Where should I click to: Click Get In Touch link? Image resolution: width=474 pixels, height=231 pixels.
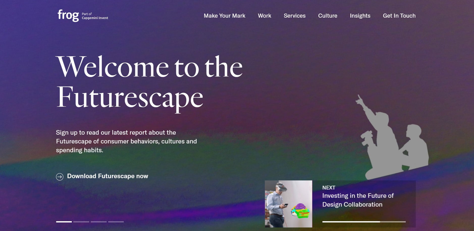(399, 16)
